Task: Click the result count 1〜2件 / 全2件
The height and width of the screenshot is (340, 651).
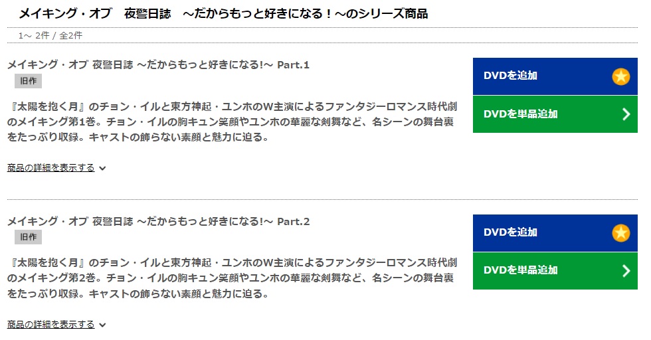Action: tap(50, 35)
